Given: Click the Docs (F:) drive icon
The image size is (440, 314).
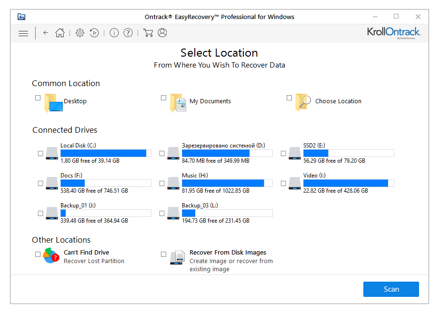Looking at the screenshot, I should pos(52,183).
